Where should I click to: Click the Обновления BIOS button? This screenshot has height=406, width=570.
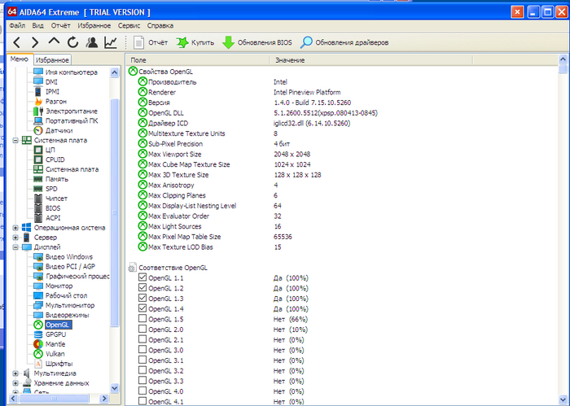pos(256,42)
